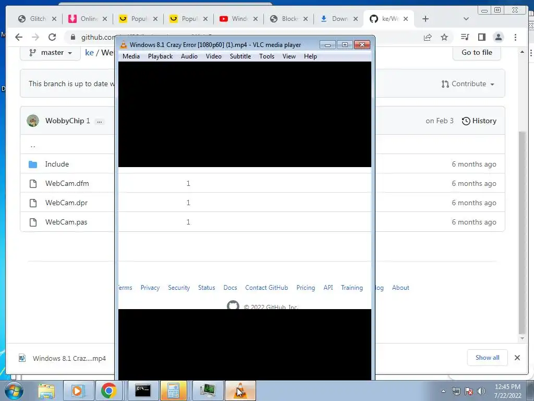Open the master branch dropdown
Screen dimensions: 534x401
(x=51, y=53)
